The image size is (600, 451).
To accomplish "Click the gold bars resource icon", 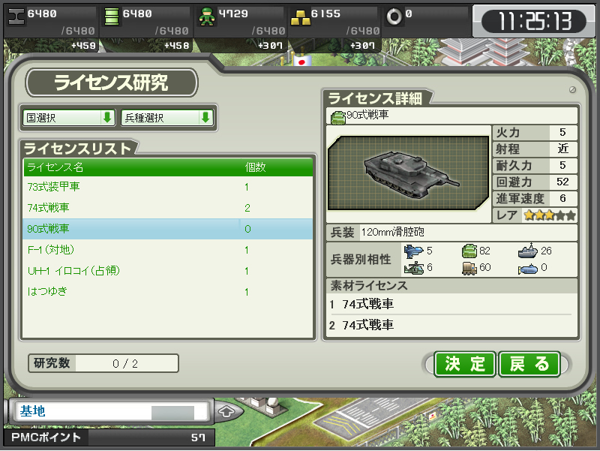I will point(301,17).
